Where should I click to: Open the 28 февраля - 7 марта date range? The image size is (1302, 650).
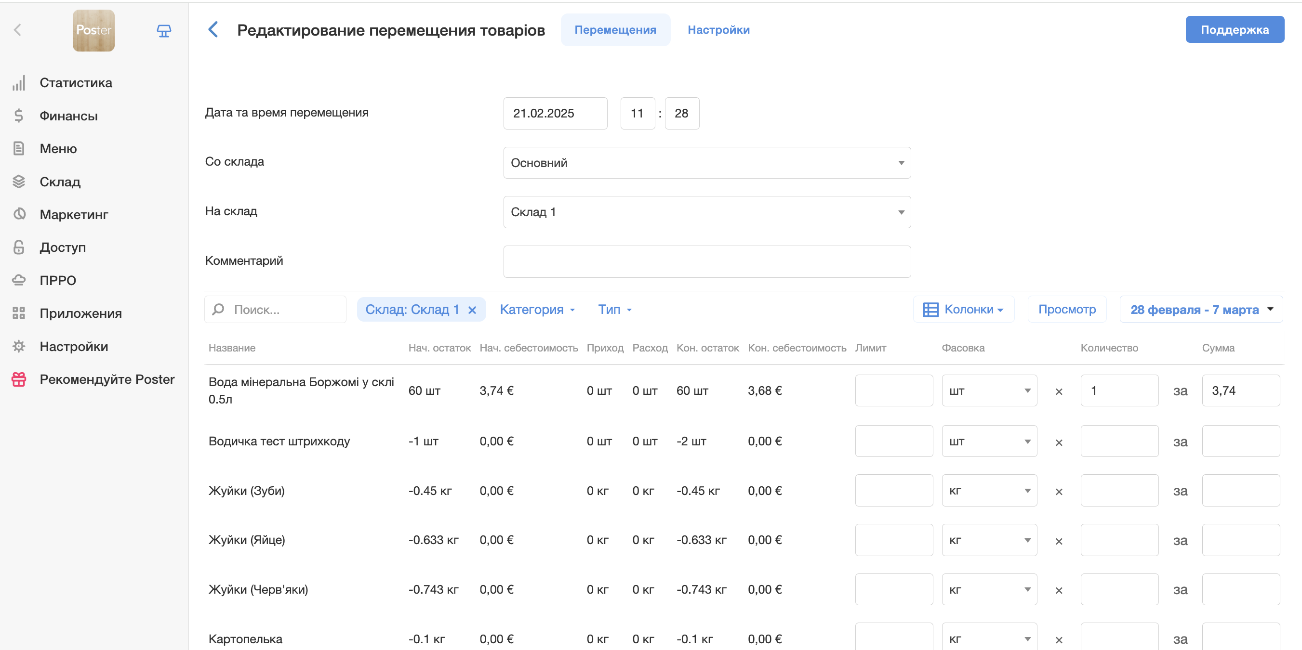[x=1201, y=309]
